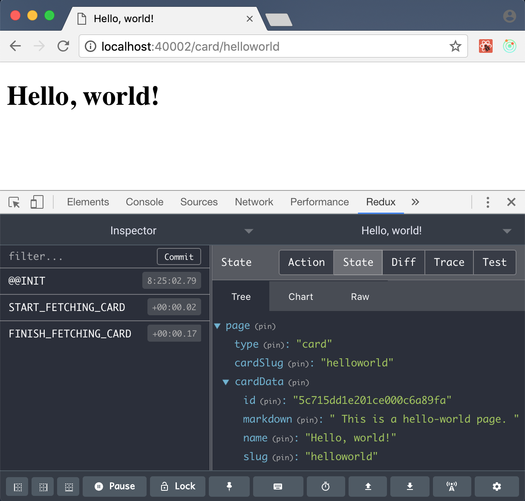Select the Tree sub-tab

(241, 297)
